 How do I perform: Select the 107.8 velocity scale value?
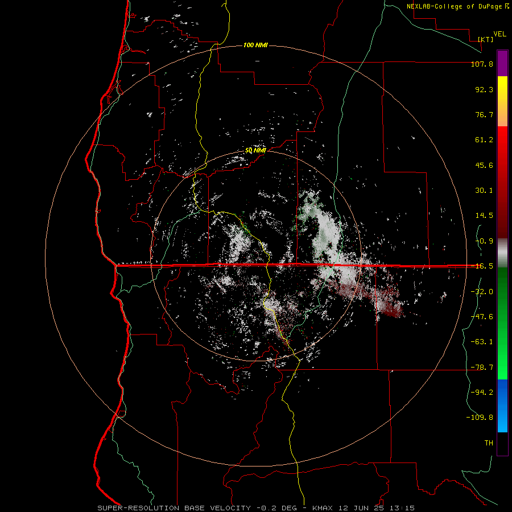point(482,64)
